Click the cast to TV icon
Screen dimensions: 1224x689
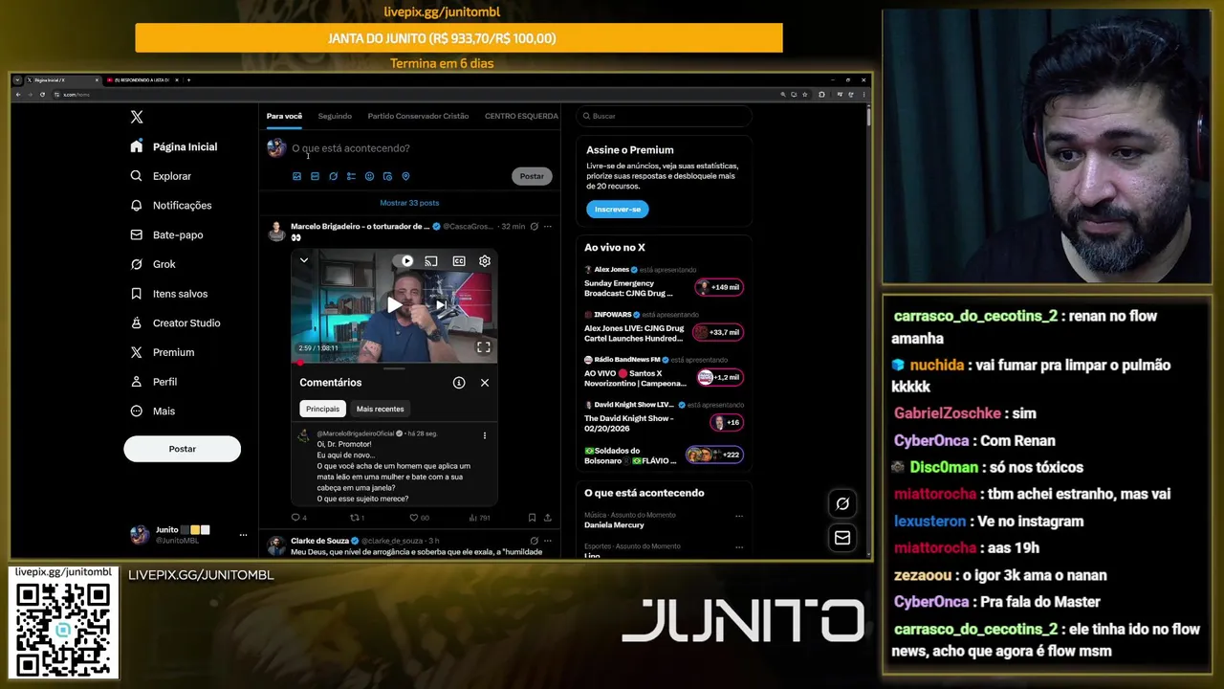(431, 260)
